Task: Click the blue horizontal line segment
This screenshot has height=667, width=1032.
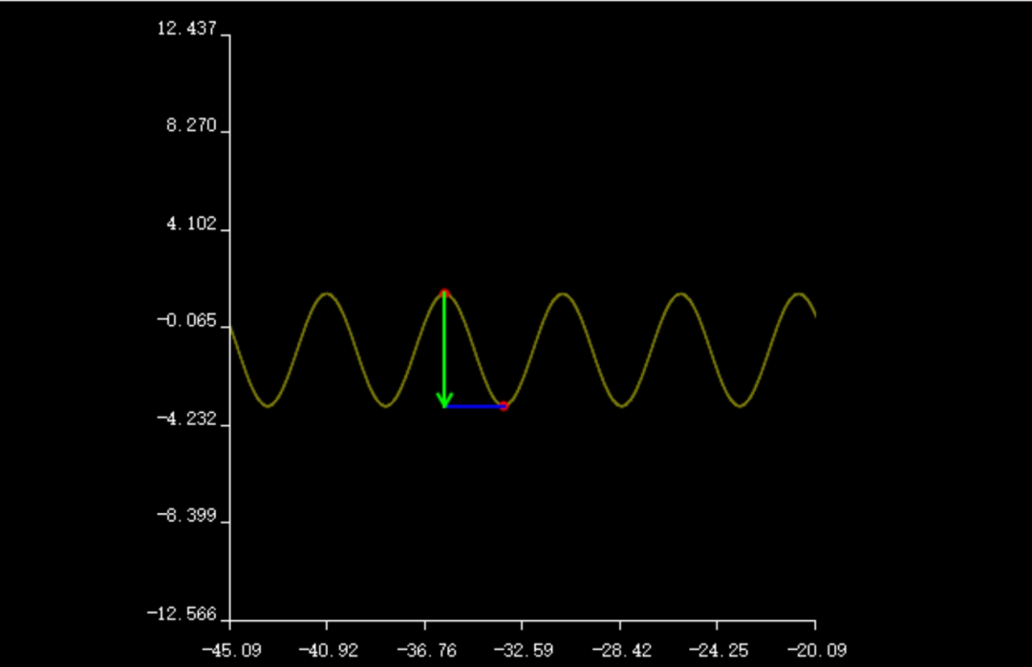Action: pos(475,406)
